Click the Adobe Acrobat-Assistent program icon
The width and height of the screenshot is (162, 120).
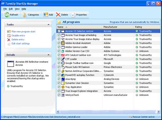(x=63, y=43)
